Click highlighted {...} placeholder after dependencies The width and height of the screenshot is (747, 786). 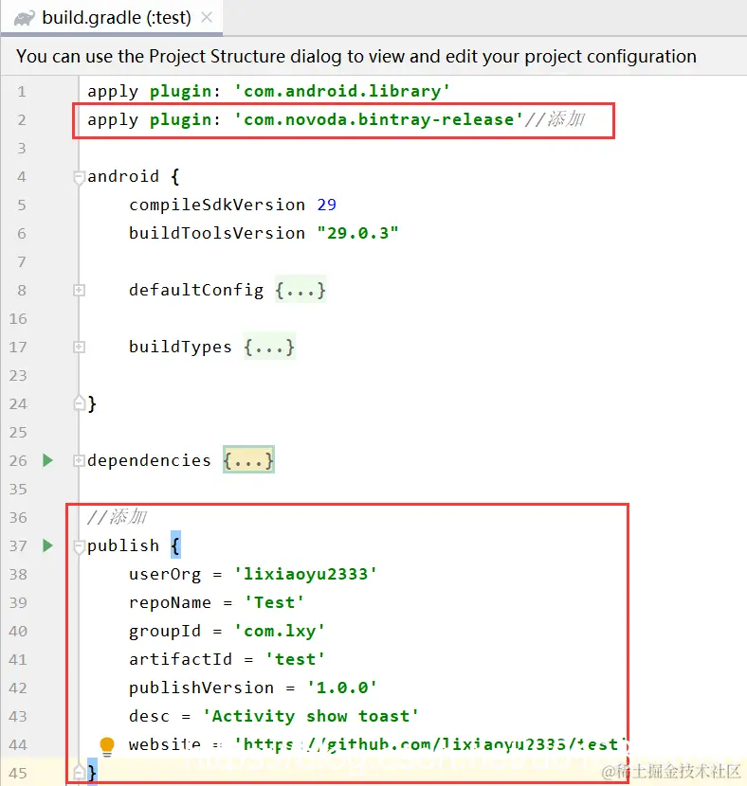(x=248, y=459)
